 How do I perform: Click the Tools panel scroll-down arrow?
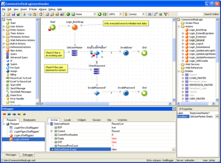click(x=37, y=103)
